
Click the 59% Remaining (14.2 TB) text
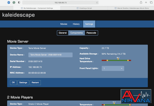[113, 54]
